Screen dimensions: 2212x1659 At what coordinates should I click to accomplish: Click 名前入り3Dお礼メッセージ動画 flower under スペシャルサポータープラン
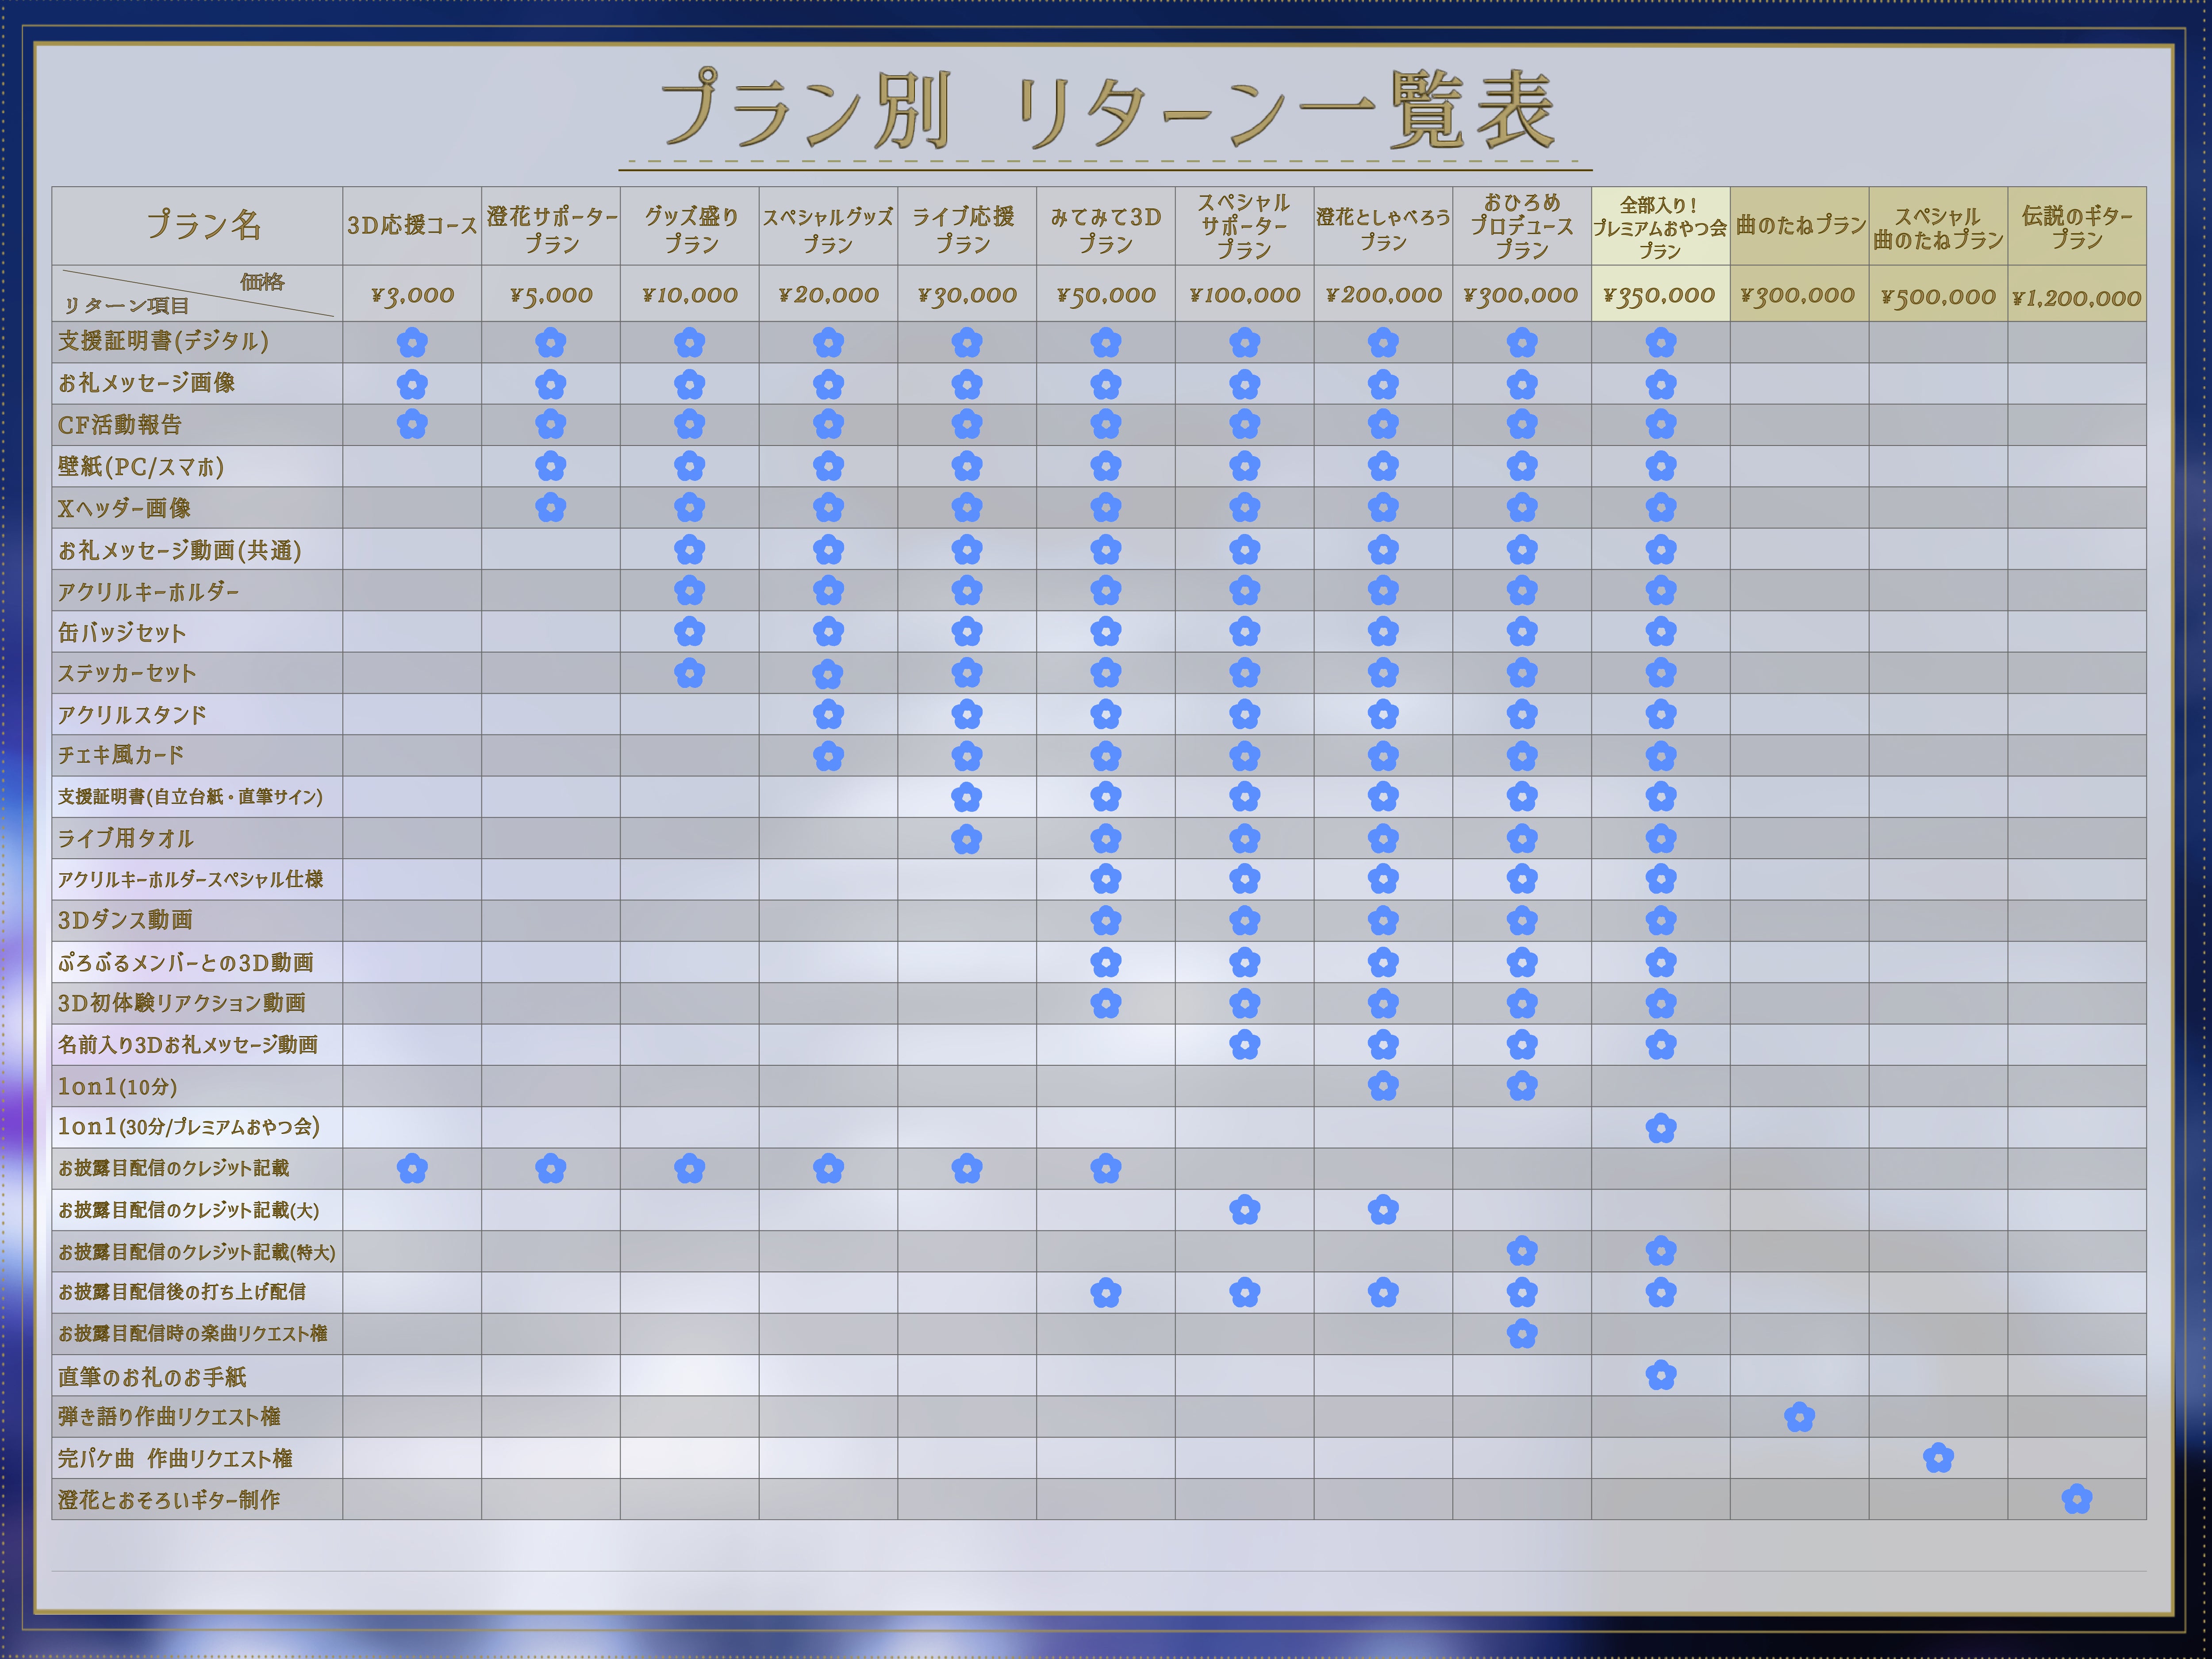point(1245,1045)
